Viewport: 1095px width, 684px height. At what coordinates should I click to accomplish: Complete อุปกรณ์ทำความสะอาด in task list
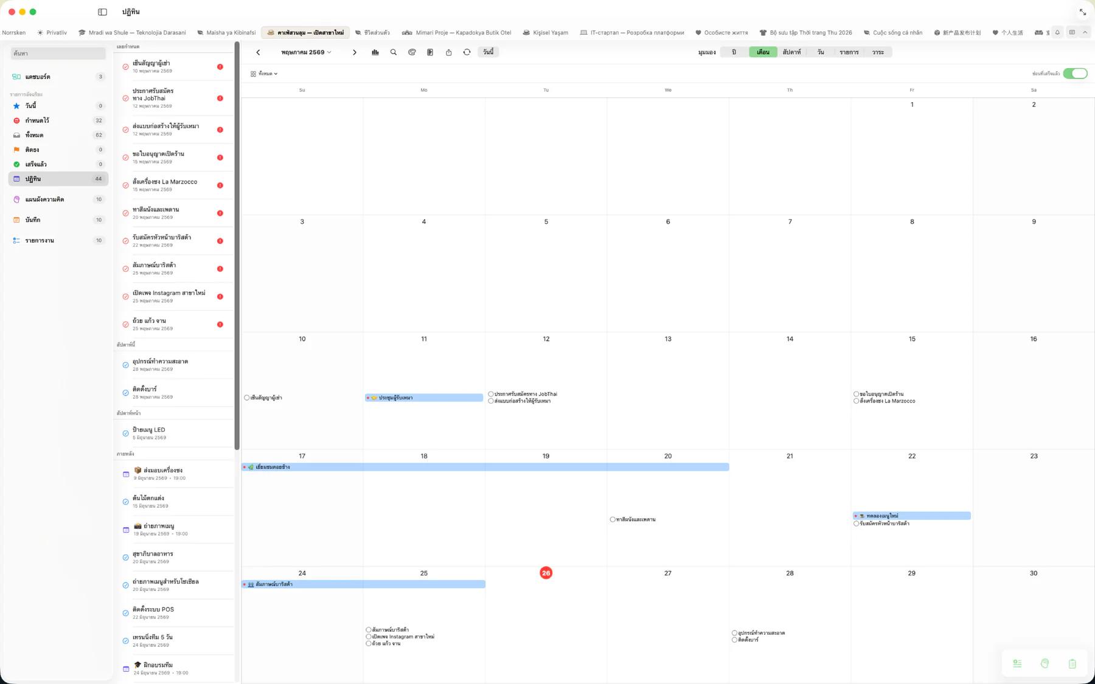pos(125,365)
